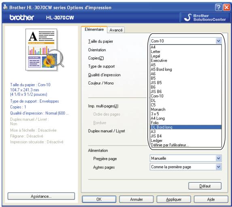Choose Définie par l'utilisateur option
Viewport: 232px width, 207px height.
pos(186,145)
